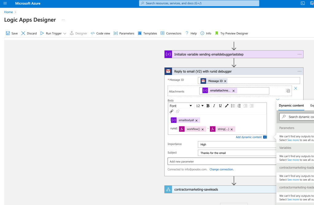Click Try Preview Designer
Viewport: 314px width, 205px height.
pyautogui.click(x=231, y=33)
